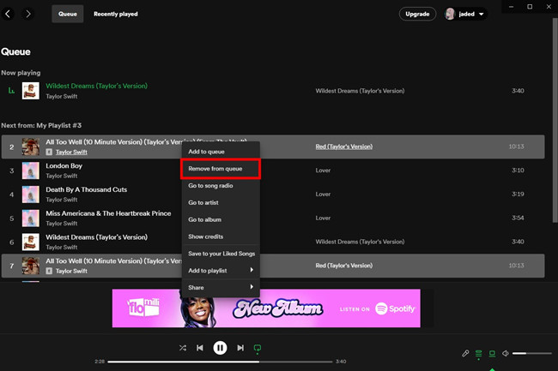Open the flo milli New Album ad banner
This screenshot has width=558, height=371.
coord(266,308)
